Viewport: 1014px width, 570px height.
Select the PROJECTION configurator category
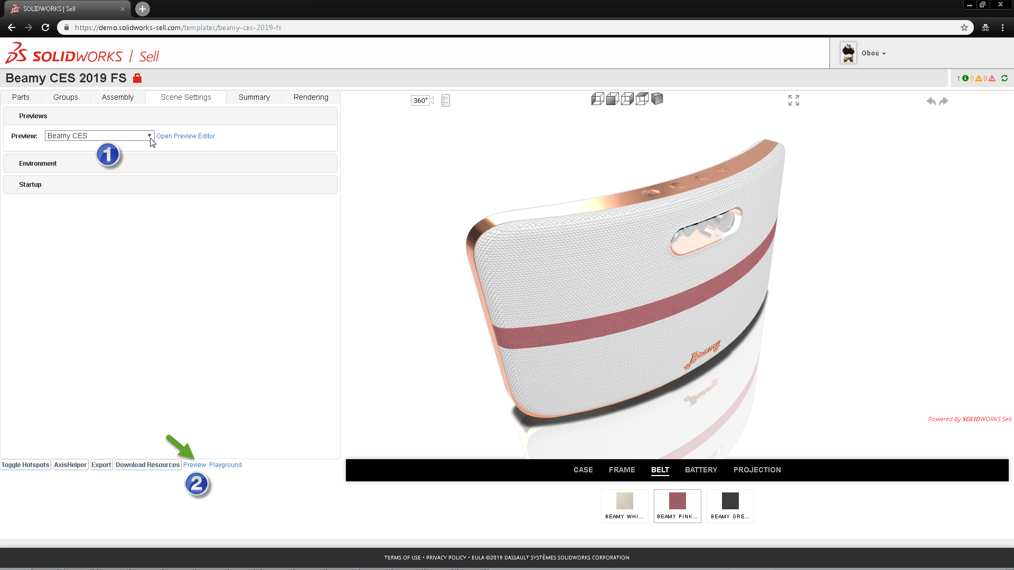pos(757,470)
